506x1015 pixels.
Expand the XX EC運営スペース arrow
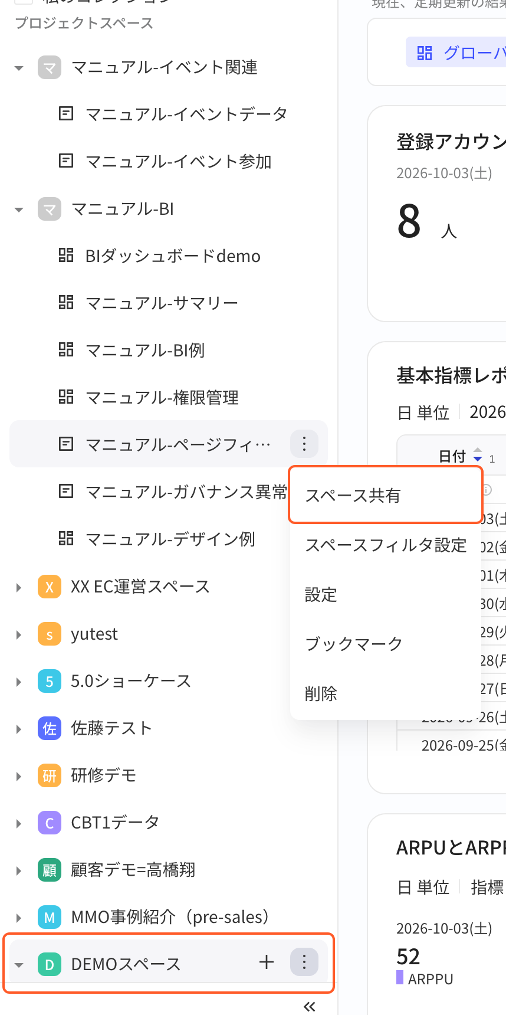(x=19, y=587)
